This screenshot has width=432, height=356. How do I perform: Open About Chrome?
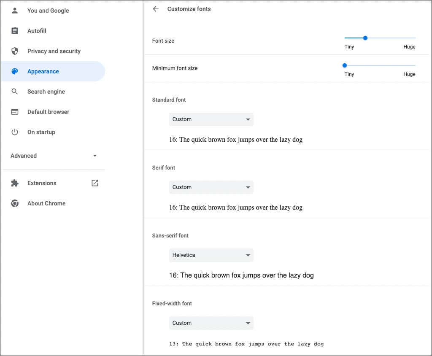46,203
